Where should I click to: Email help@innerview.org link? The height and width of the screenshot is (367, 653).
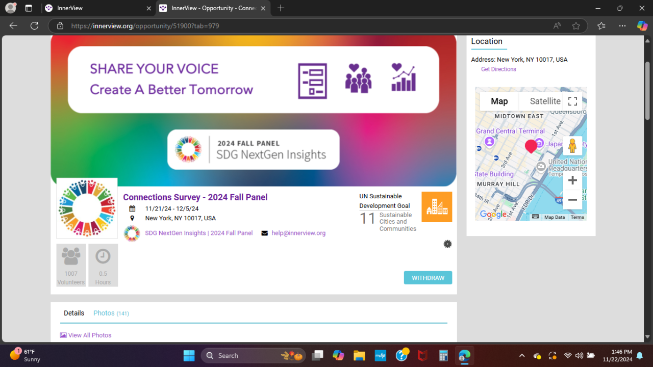coord(298,233)
